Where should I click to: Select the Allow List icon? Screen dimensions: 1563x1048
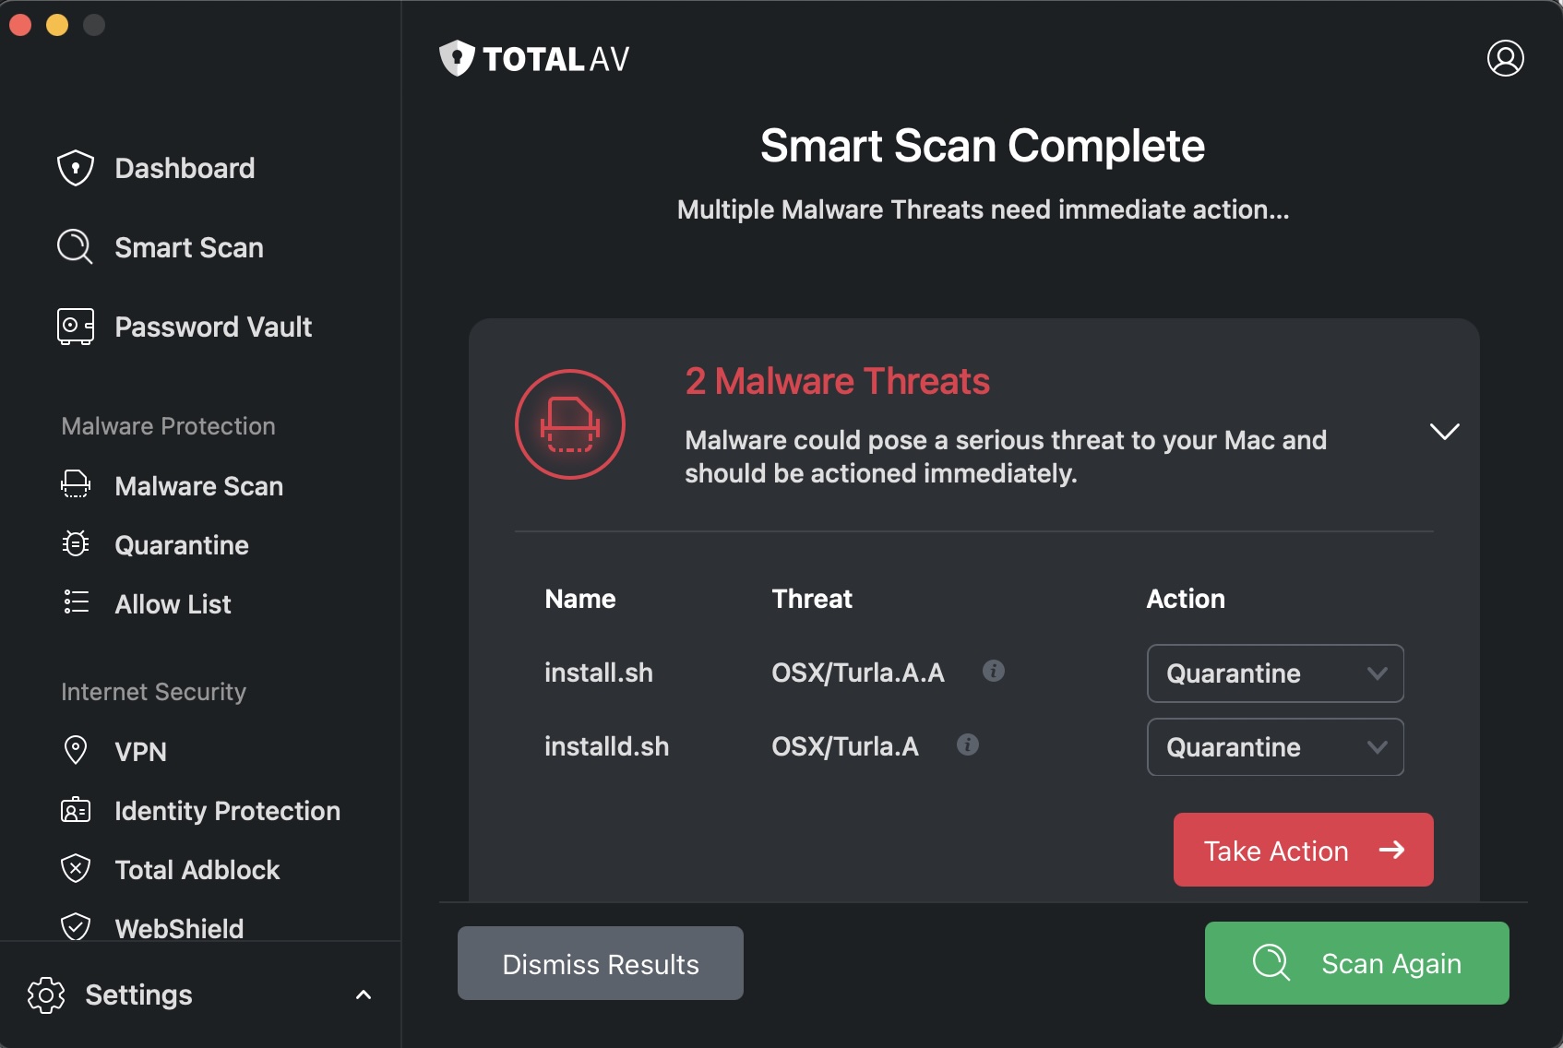(75, 602)
